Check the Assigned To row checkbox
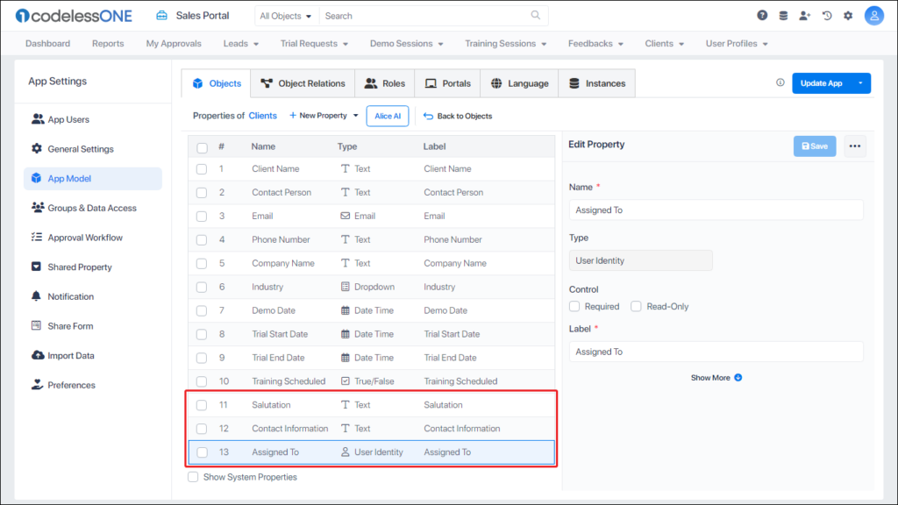898x505 pixels. click(202, 452)
